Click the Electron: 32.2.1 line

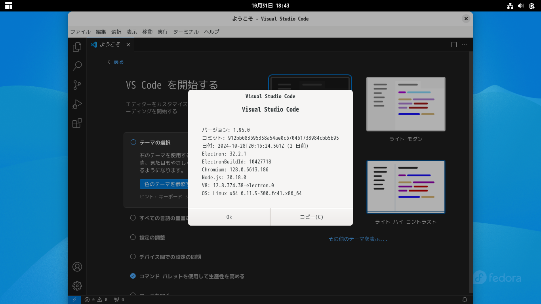tap(224, 154)
